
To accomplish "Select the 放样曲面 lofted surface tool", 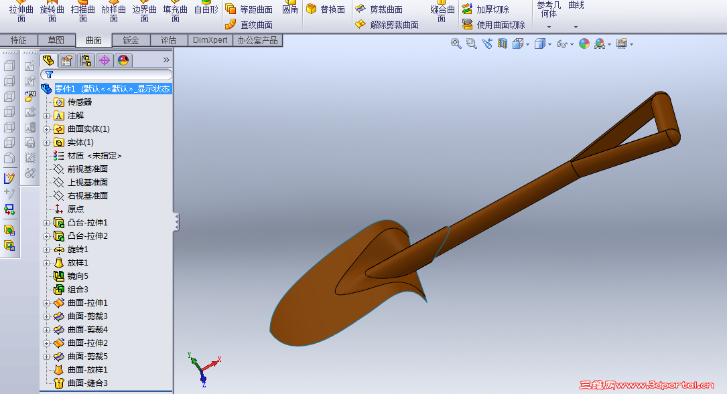I will click(114, 11).
